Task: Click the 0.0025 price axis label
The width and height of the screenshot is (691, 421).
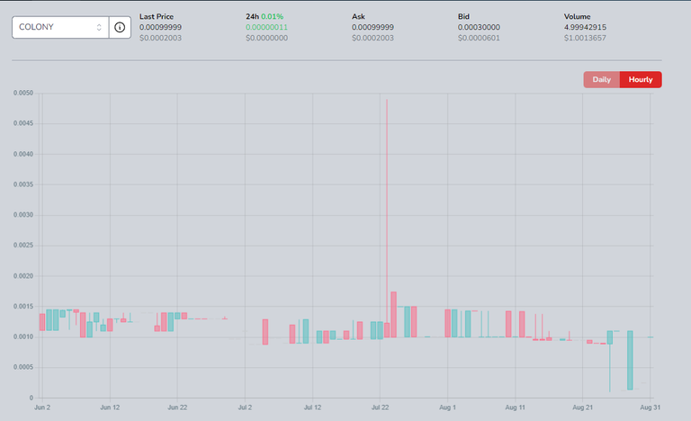Action: point(23,245)
